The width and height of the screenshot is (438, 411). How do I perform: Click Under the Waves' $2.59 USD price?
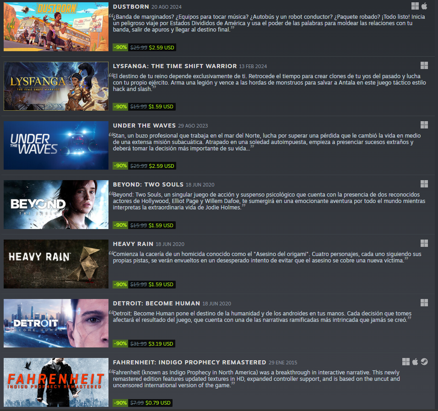(x=162, y=166)
